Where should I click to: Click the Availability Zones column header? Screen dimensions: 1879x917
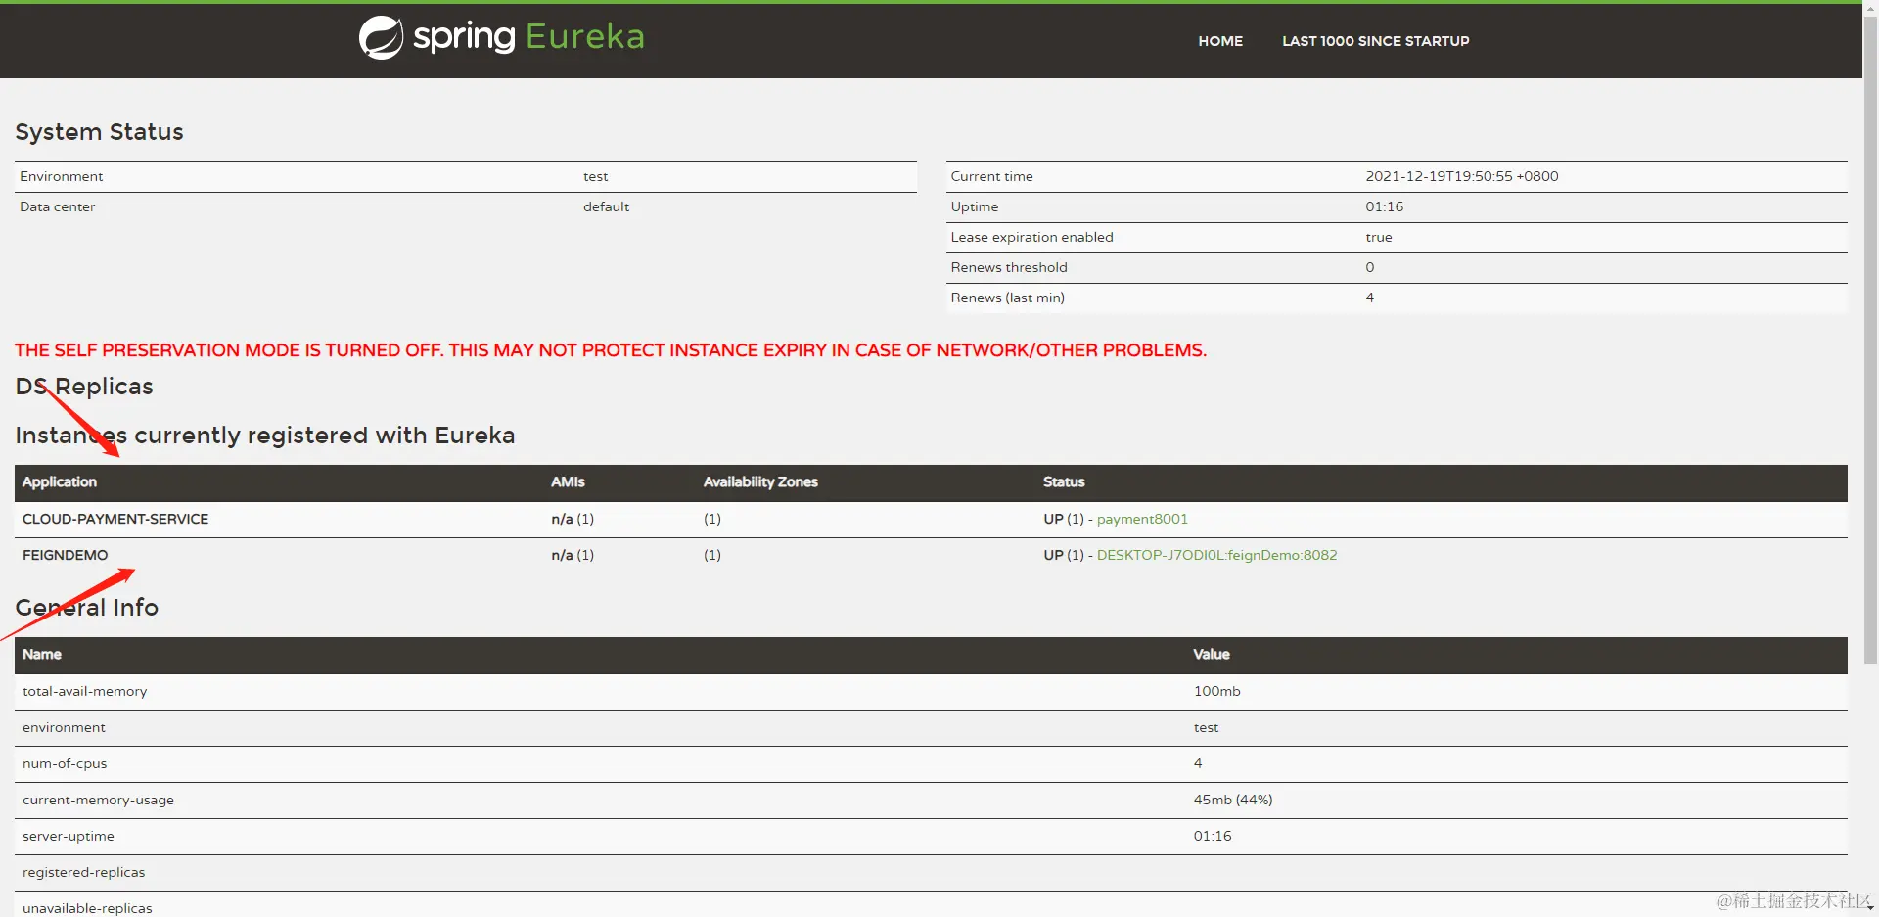click(760, 481)
